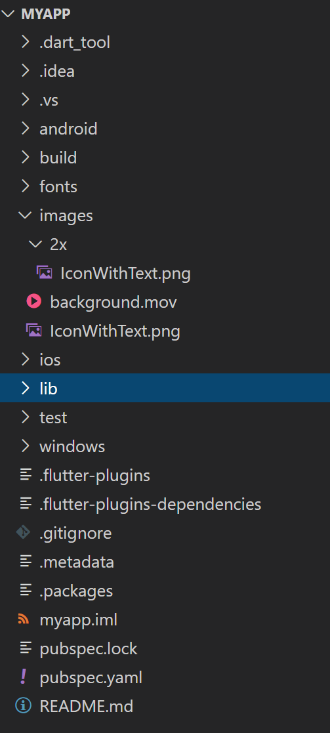The height and width of the screenshot is (733, 330).
Task: Select the test folder
Action: (165, 417)
